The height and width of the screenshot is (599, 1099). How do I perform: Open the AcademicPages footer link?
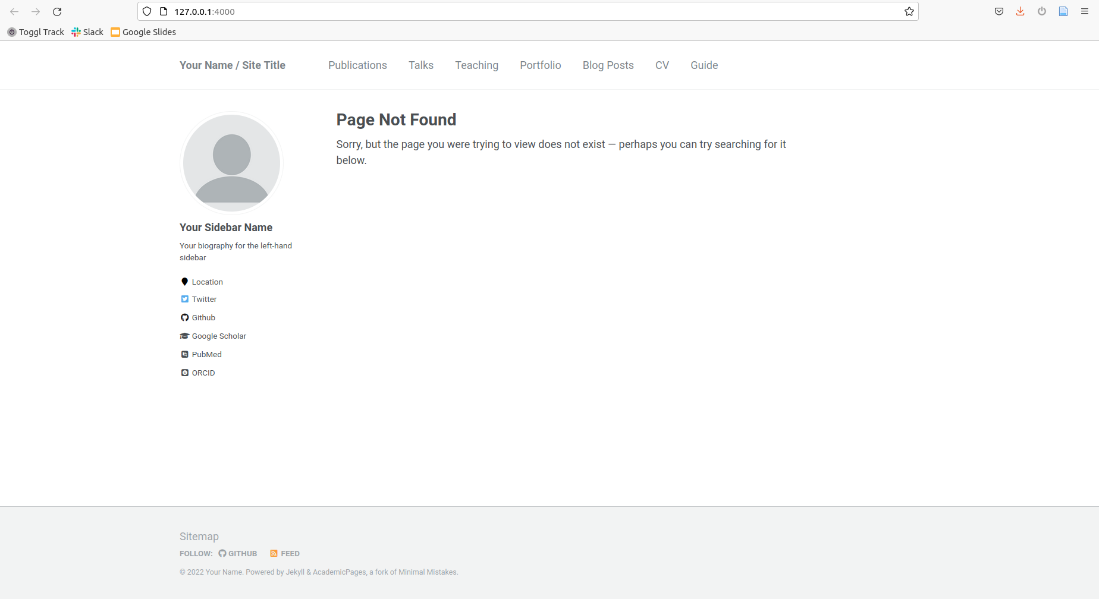point(340,572)
